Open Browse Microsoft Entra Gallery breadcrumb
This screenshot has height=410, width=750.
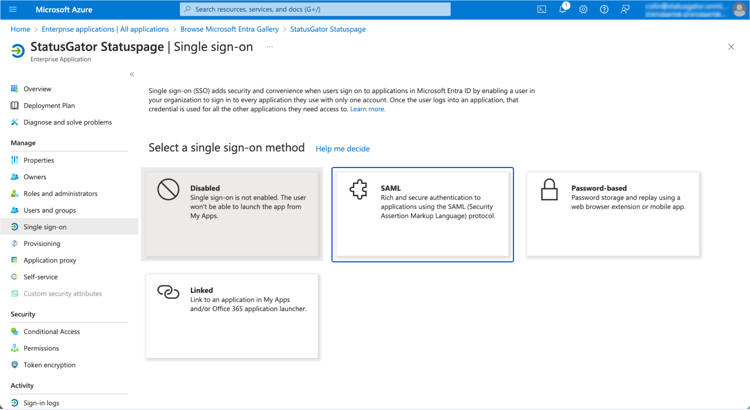230,29
